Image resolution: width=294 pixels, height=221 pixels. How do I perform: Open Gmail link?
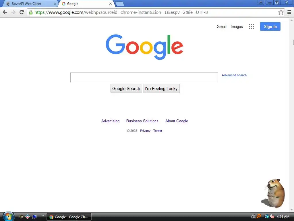click(221, 26)
